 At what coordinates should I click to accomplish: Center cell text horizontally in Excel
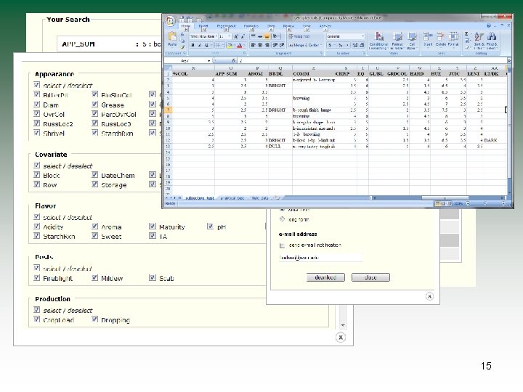(x=260, y=45)
